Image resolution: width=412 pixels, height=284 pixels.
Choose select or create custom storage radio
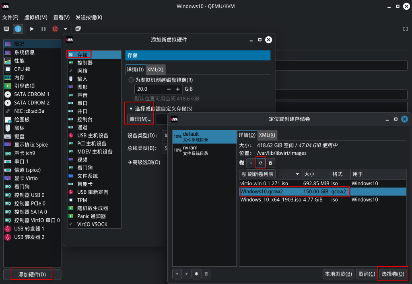(131, 109)
